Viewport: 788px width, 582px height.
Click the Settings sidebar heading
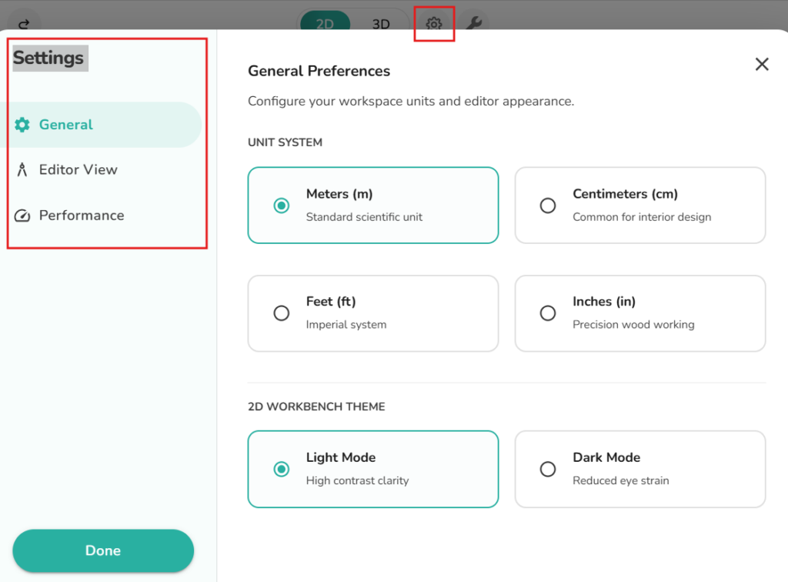pyautogui.click(x=48, y=58)
